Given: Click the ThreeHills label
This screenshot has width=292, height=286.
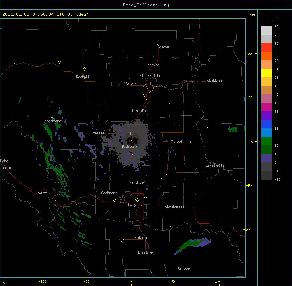Looking at the screenshot, I should (181, 142).
